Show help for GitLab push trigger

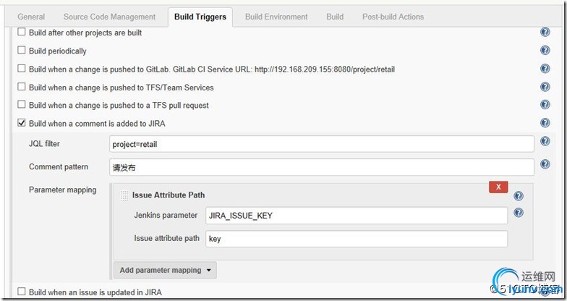click(x=545, y=68)
